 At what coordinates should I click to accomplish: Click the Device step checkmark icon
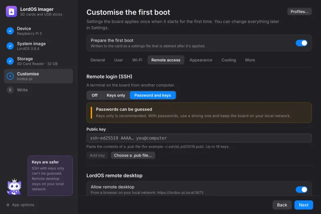10,31
